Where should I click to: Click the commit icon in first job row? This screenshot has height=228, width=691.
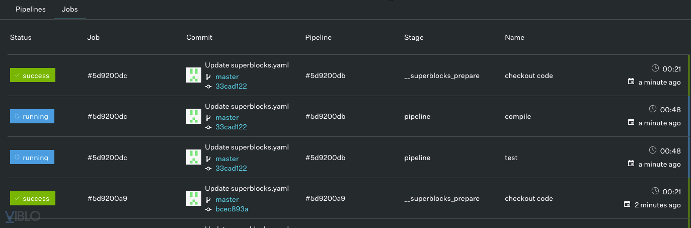click(208, 86)
